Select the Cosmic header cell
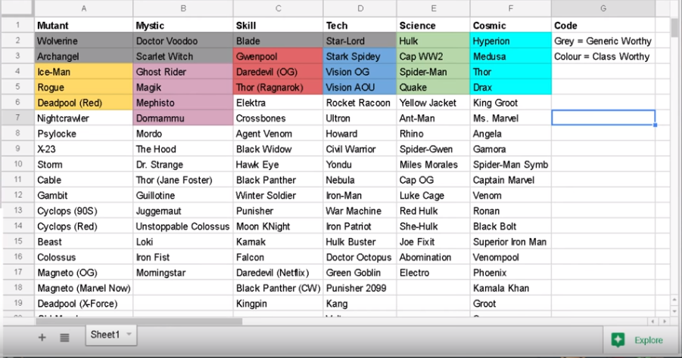 pyautogui.click(x=511, y=25)
